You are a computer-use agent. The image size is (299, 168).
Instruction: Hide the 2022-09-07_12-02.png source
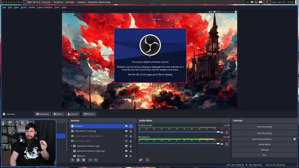(126, 131)
